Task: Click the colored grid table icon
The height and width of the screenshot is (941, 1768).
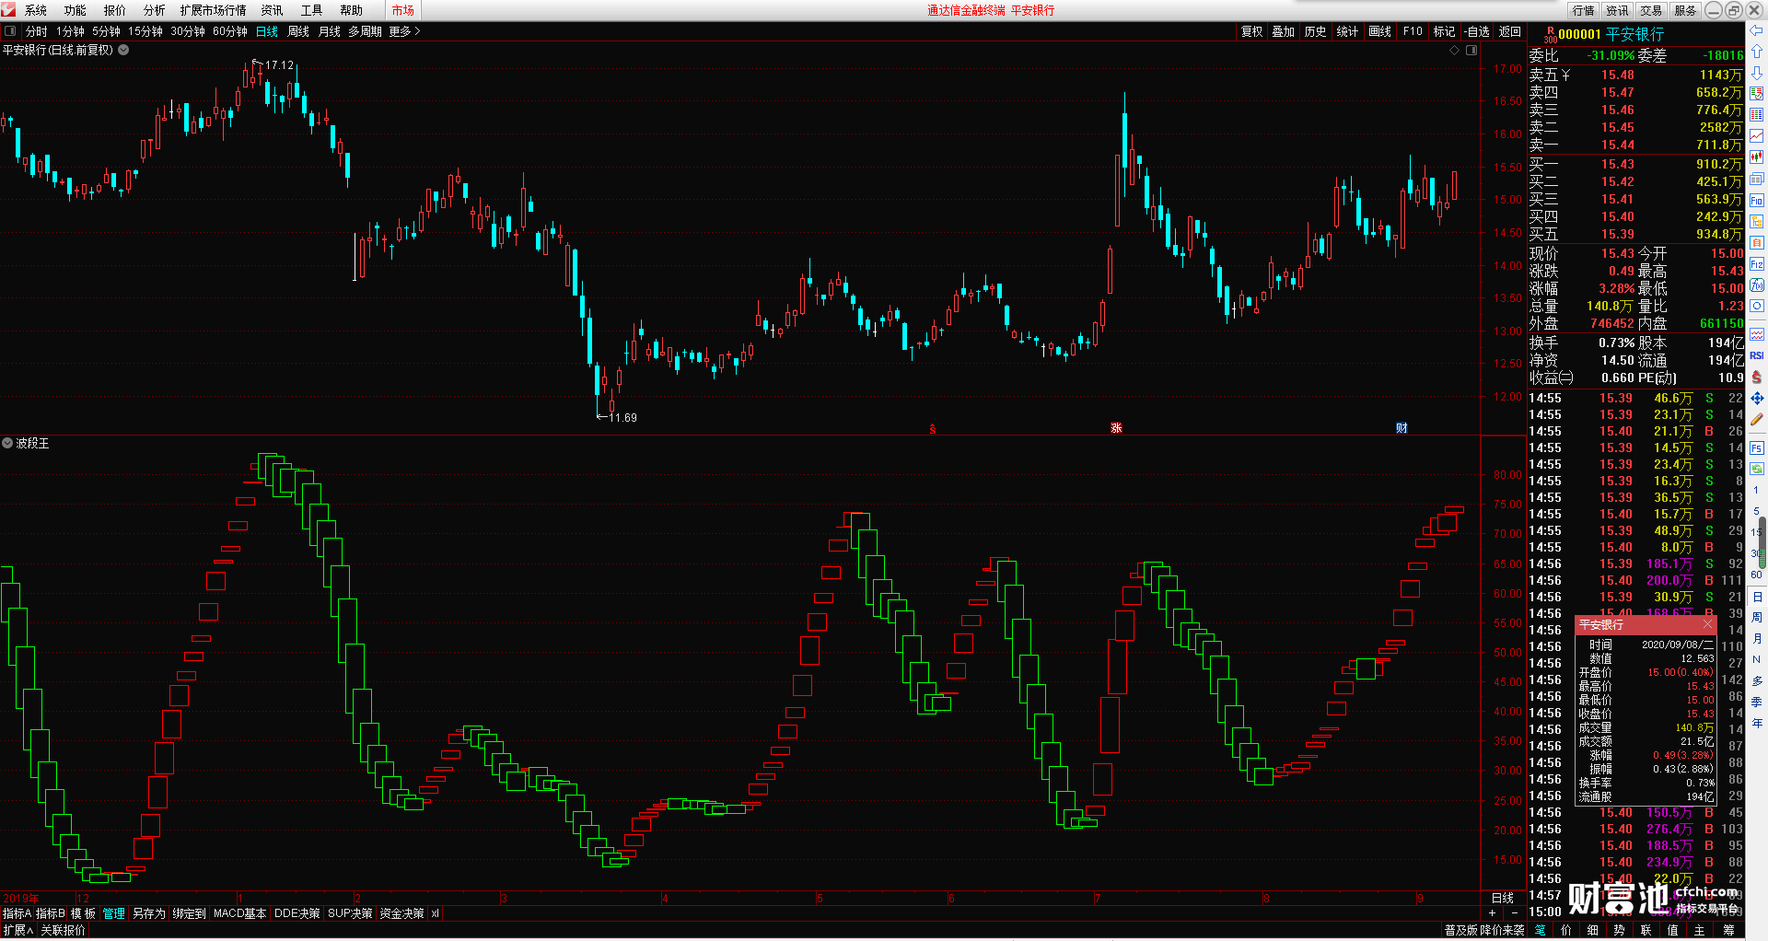Action: [x=1756, y=115]
